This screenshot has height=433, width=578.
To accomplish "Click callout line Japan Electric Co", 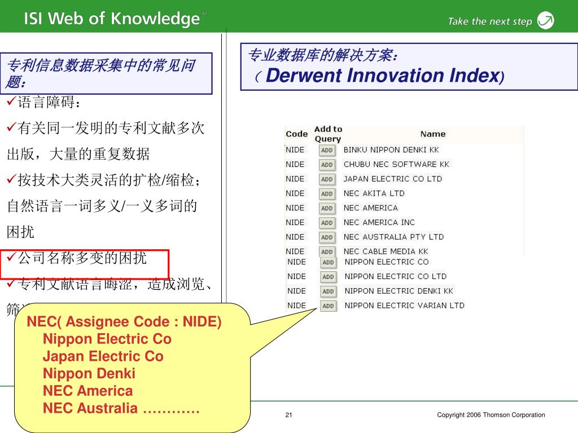I will [103, 356].
